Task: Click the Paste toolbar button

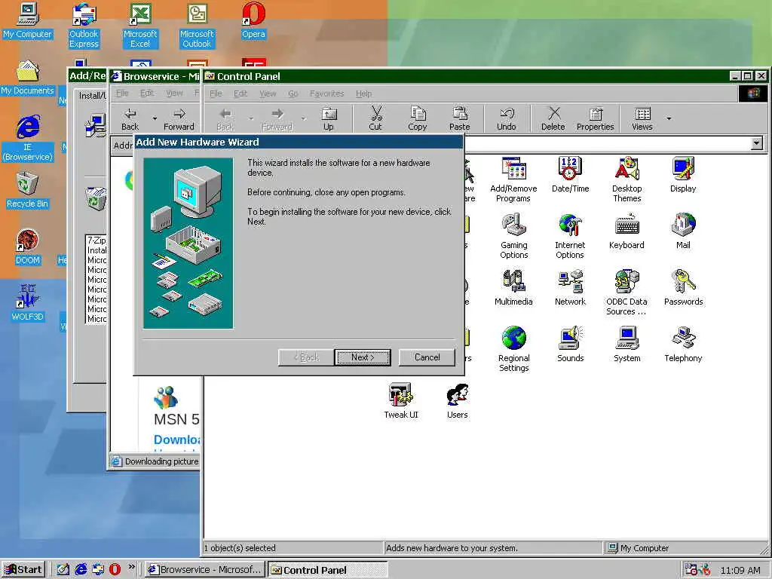Action: click(x=459, y=119)
